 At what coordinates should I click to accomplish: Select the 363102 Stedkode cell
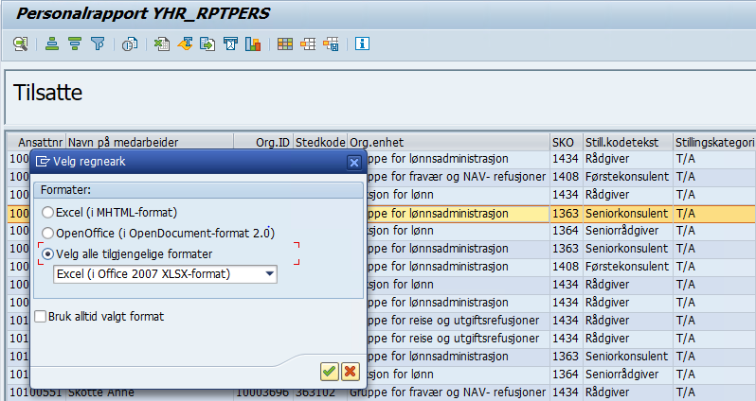(320, 392)
